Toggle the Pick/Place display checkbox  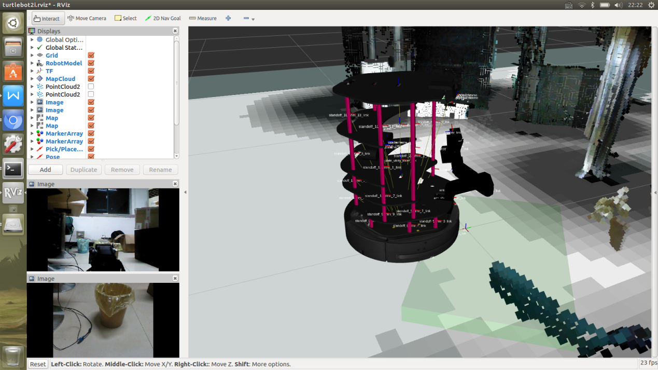pyautogui.click(x=91, y=149)
